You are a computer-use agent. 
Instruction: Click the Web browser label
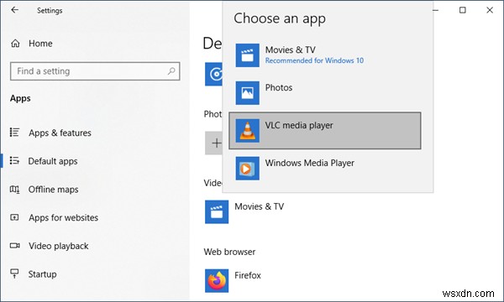pos(229,252)
